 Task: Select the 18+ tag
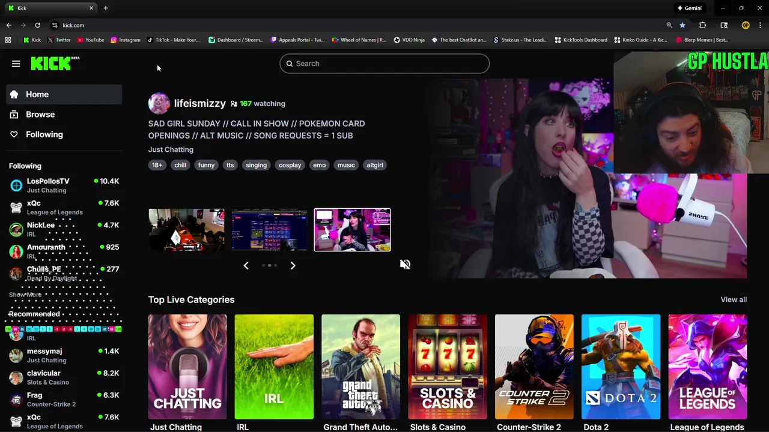(x=157, y=165)
